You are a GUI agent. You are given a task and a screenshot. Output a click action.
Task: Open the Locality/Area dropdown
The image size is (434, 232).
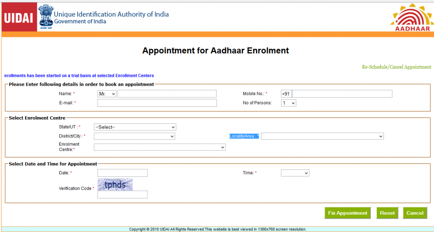click(322, 136)
